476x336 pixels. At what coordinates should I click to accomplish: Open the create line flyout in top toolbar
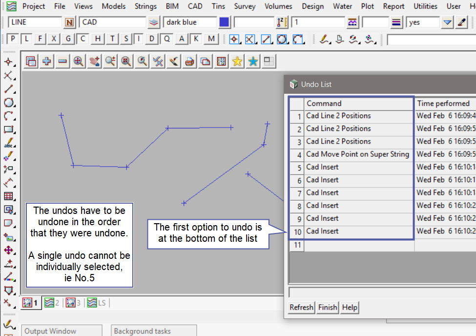[266, 39]
